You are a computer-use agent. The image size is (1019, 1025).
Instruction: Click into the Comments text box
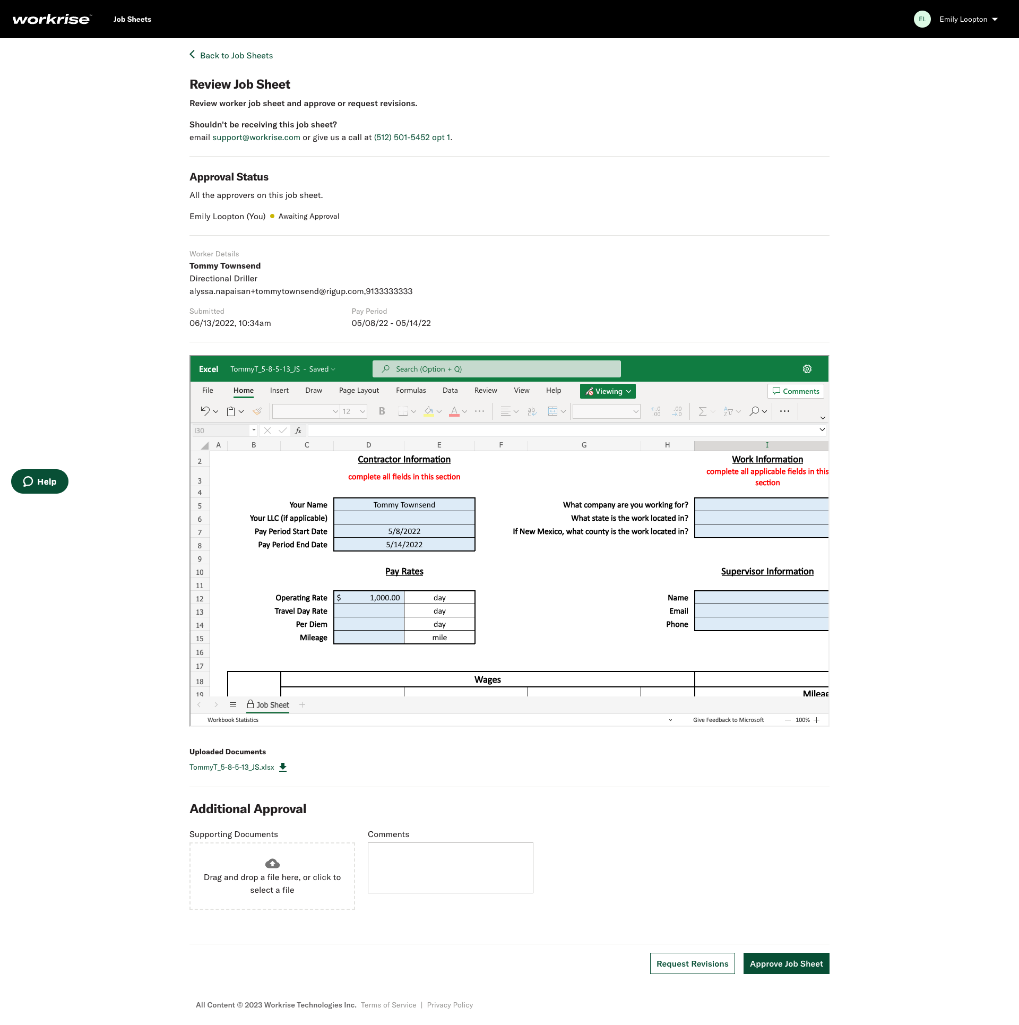click(x=450, y=868)
